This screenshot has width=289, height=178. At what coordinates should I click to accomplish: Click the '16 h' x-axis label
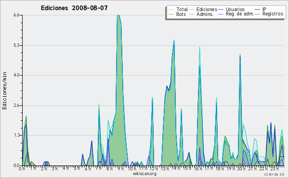click(198, 169)
